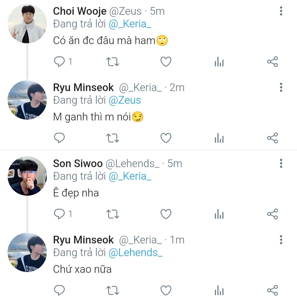Open the @Lehends_ mention link
297x299 pixels.
click(x=136, y=253)
